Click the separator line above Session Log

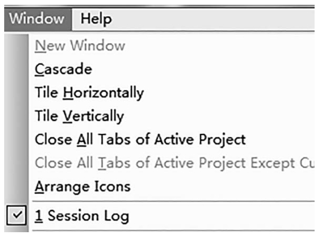click(x=174, y=201)
